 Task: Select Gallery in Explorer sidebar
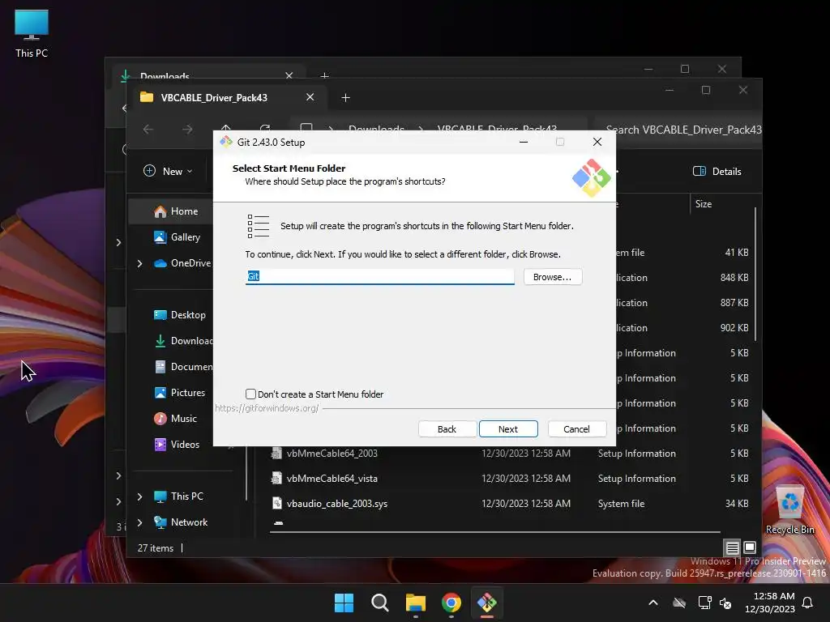tap(177, 237)
